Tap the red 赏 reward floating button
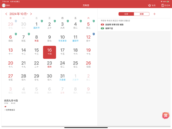Image resolution: width=172 pixels, height=129 pixels. tap(165, 115)
